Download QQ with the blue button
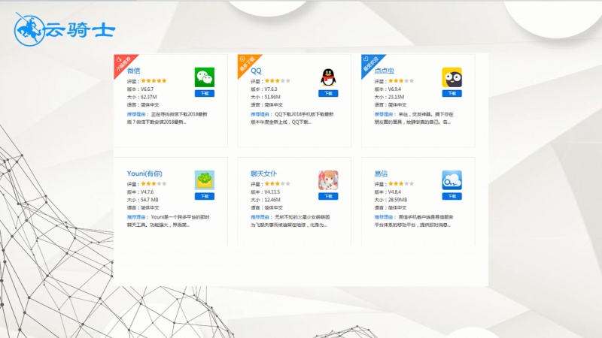This screenshot has width=602, height=338. click(328, 93)
